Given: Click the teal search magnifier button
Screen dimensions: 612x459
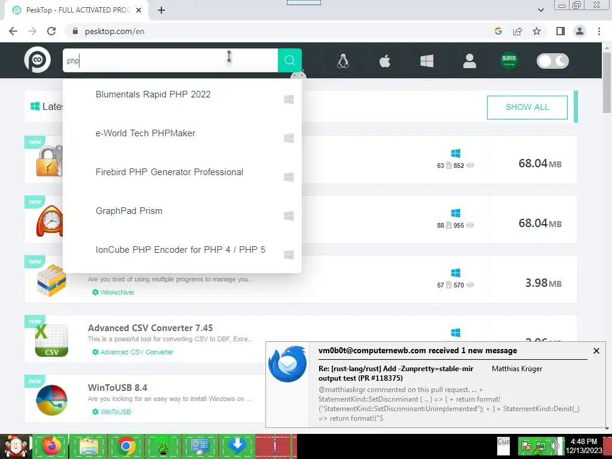Looking at the screenshot, I should 290,60.
